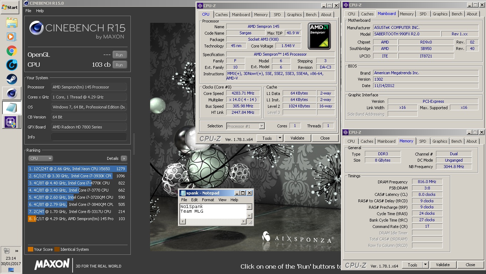
Task: Show hidden tray icons with the double chevron
Action: (16, 251)
